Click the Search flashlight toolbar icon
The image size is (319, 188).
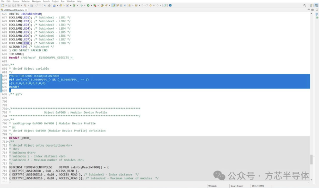(x=106, y=5)
